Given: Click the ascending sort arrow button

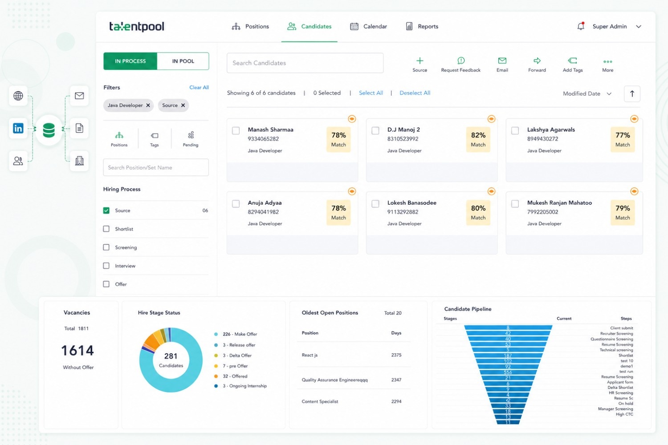Looking at the screenshot, I should (x=632, y=93).
